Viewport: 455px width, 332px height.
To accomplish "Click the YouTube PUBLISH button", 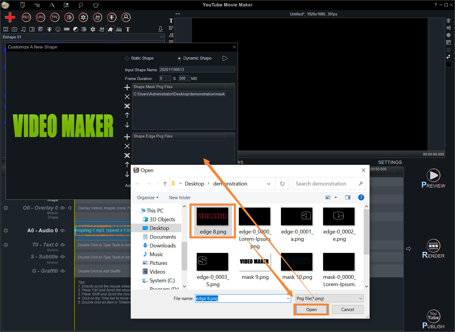I will [433, 319].
